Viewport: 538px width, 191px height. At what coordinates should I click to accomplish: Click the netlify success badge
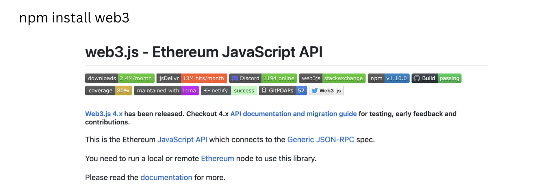(x=229, y=91)
